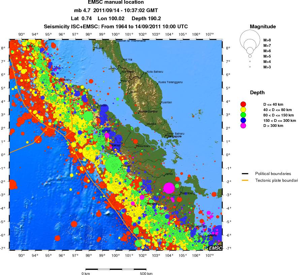Click the 'Kuantan' city label
This screenshot has height=275, width=298.
(x=166, y=102)
